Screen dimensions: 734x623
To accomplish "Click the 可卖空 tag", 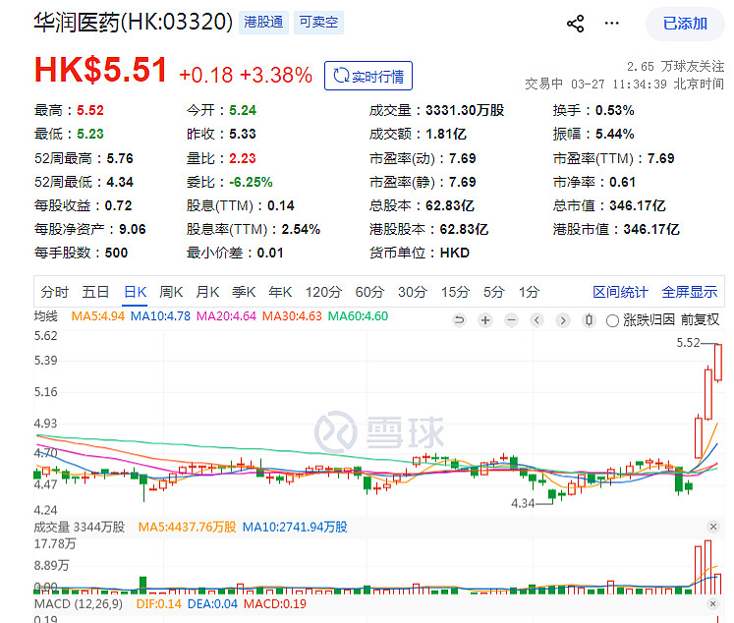I will click(x=318, y=22).
